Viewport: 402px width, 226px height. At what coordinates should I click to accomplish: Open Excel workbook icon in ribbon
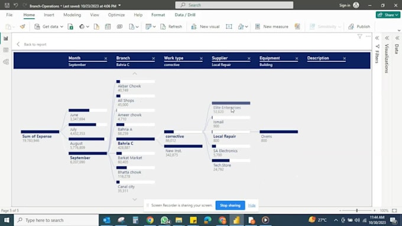(x=70, y=27)
